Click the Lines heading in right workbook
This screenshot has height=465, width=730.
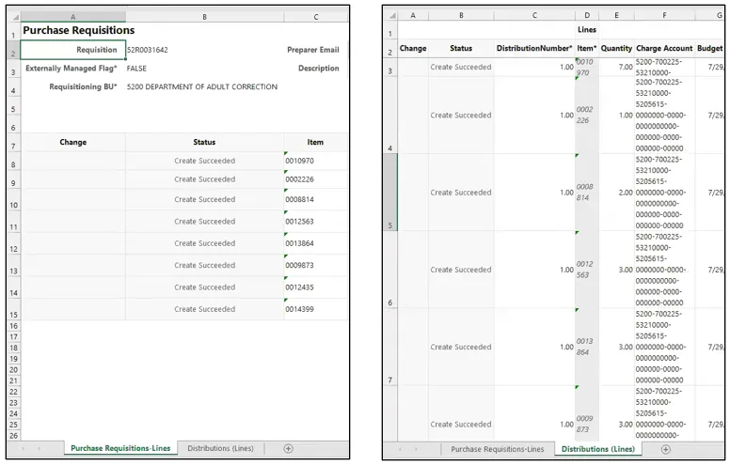[x=587, y=30]
